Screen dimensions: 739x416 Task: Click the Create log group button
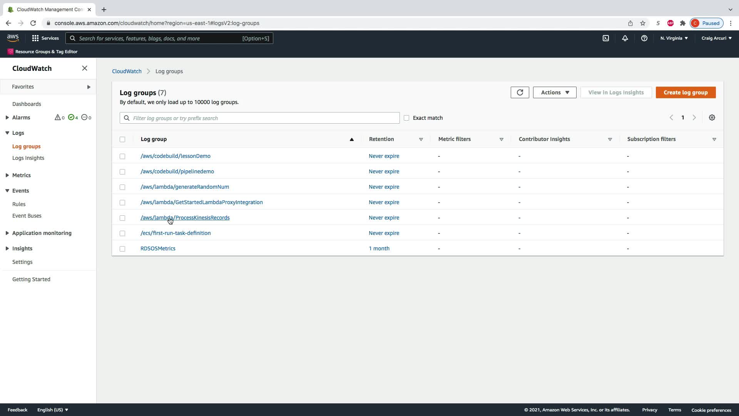[685, 92]
